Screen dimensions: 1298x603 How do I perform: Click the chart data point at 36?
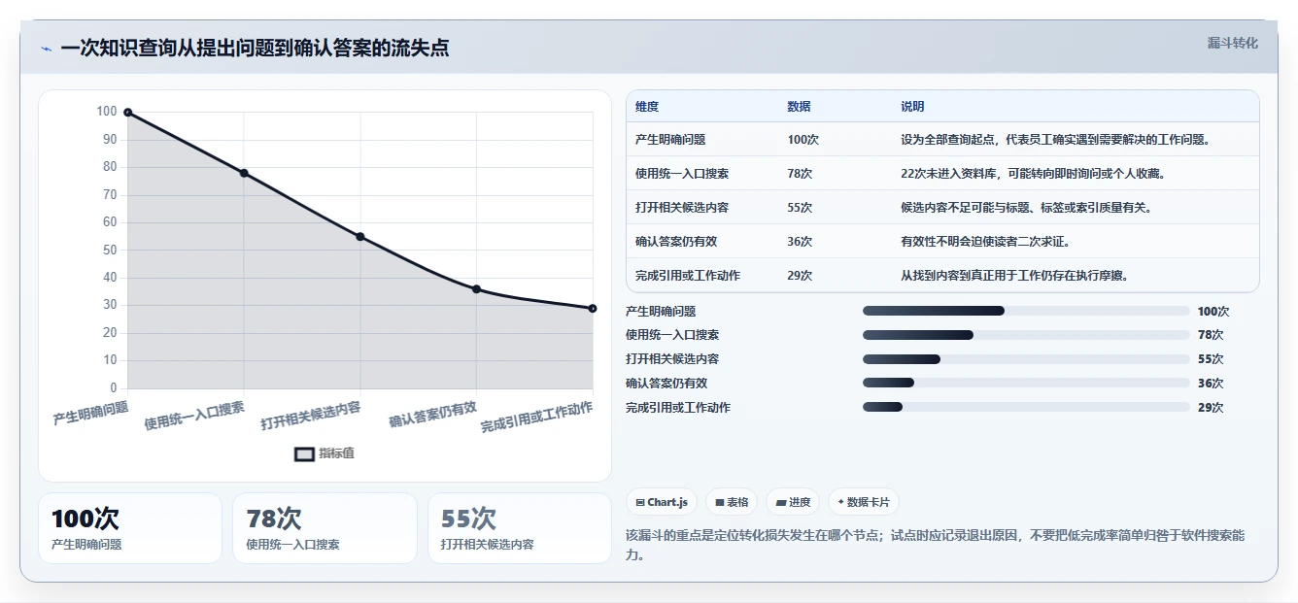point(476,289)
